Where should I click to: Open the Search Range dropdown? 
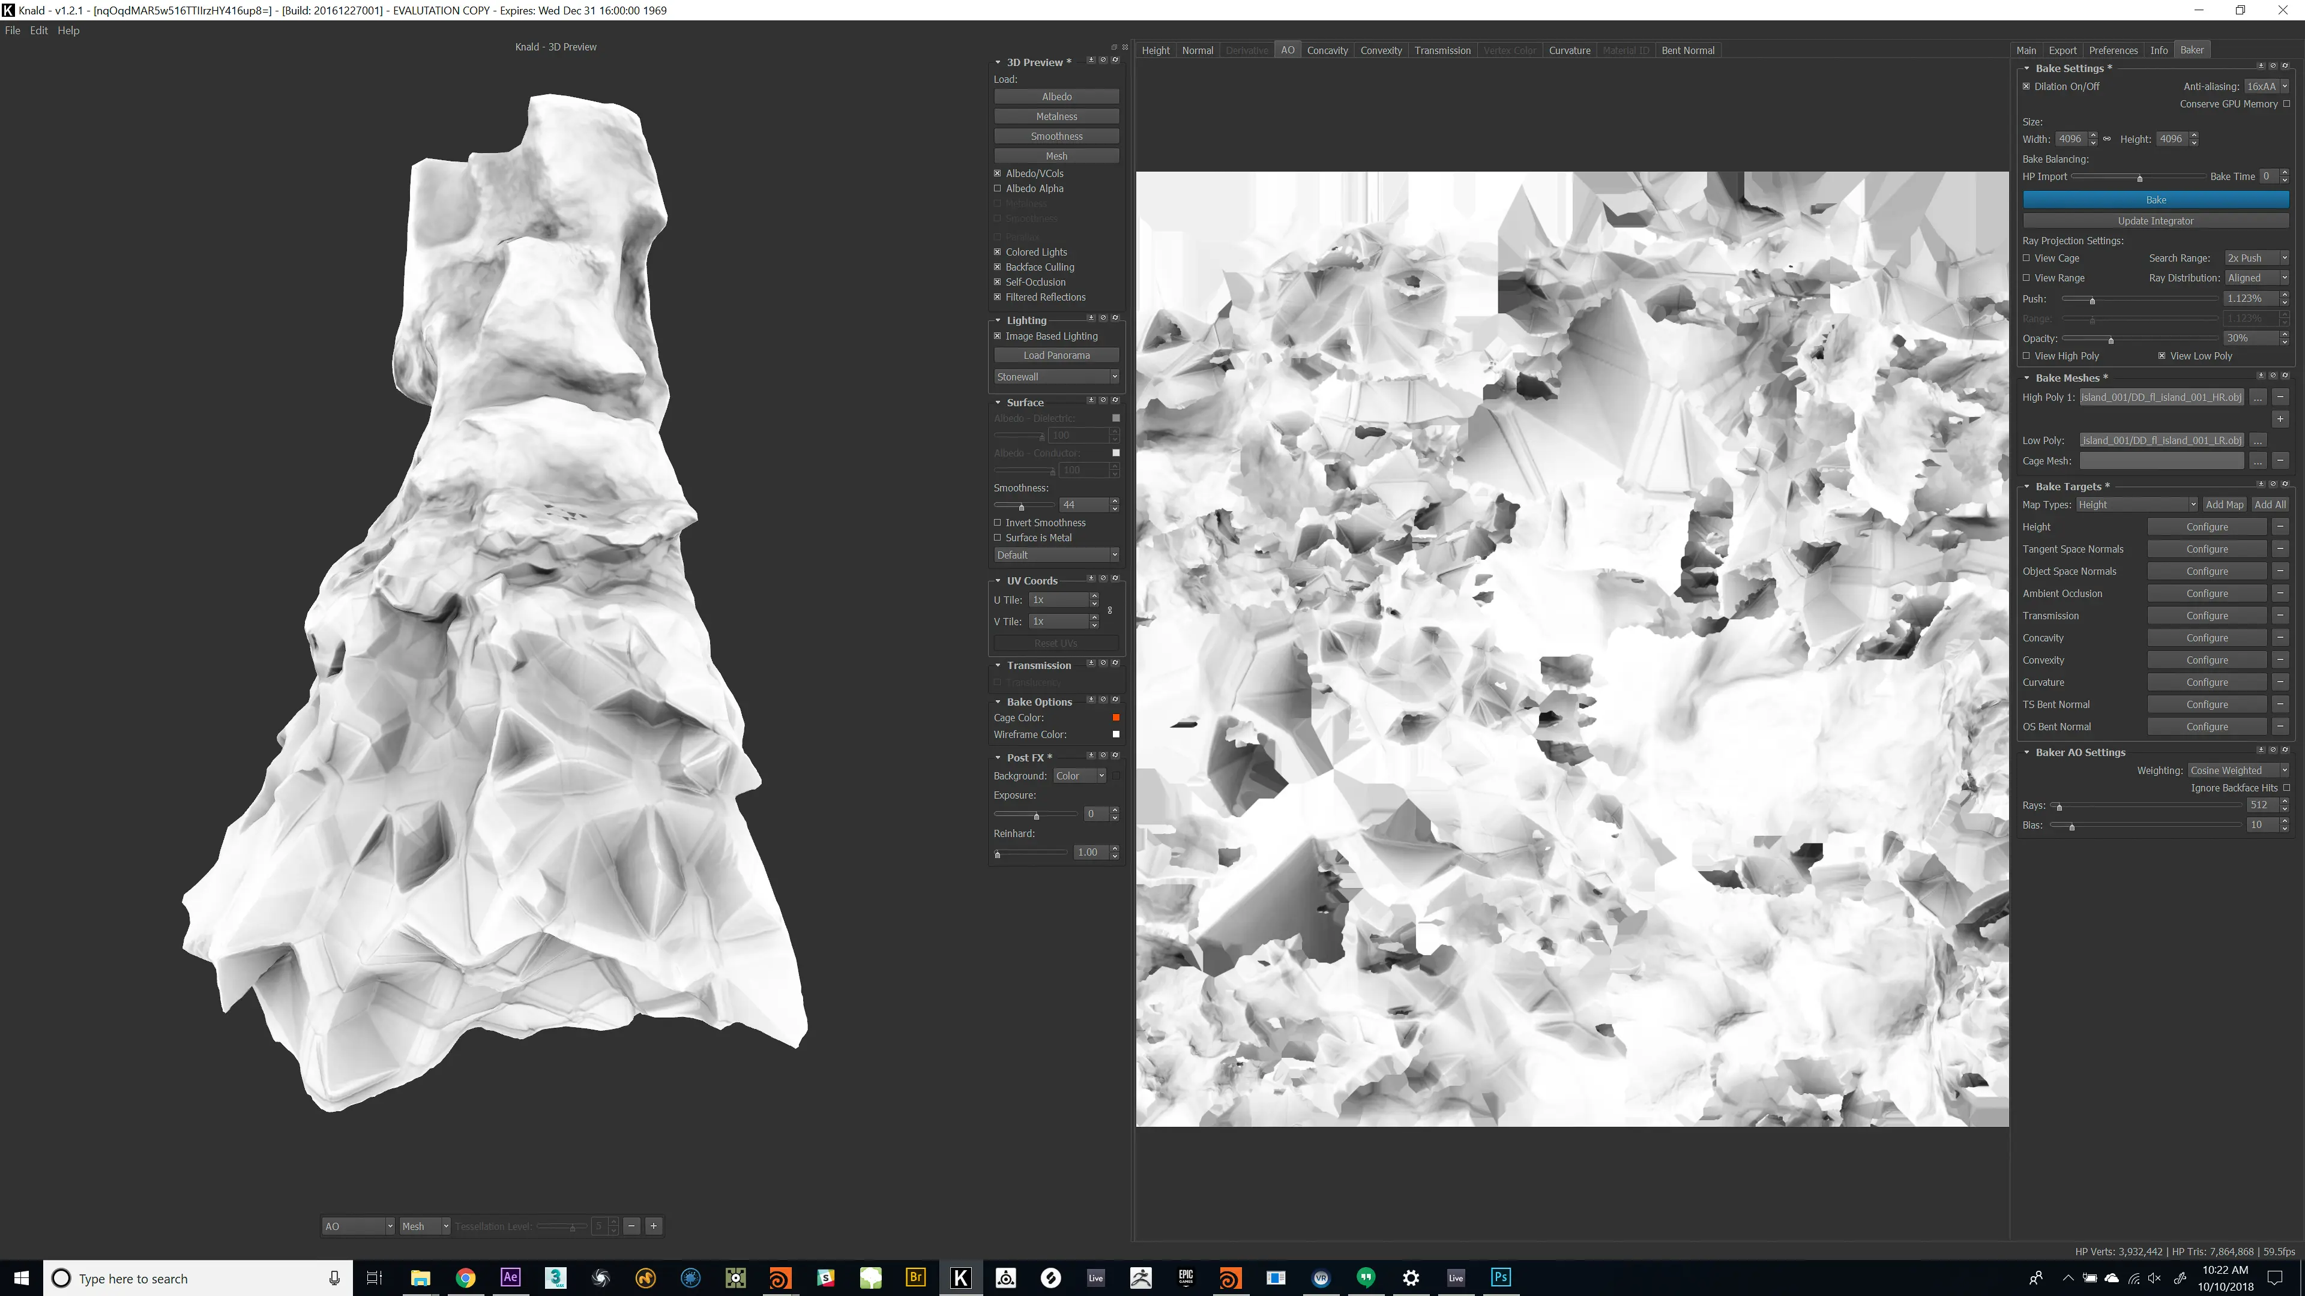(2257, 257)
